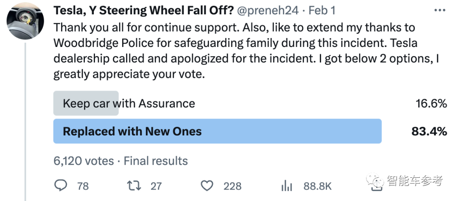Retweet using the arrows icon
This screenshot has height=201, width=458.
(x=134, y=186)
